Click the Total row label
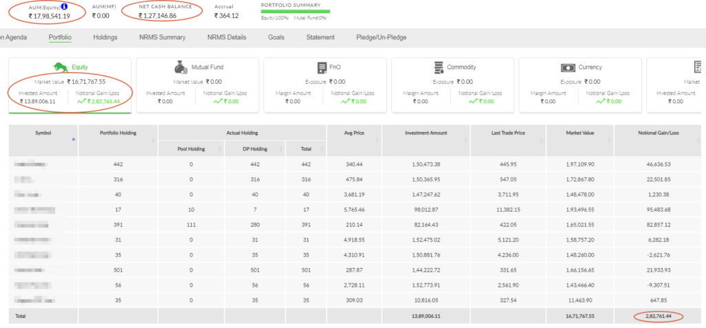Viewport: 706px width, 328px height. click(21, 316)
